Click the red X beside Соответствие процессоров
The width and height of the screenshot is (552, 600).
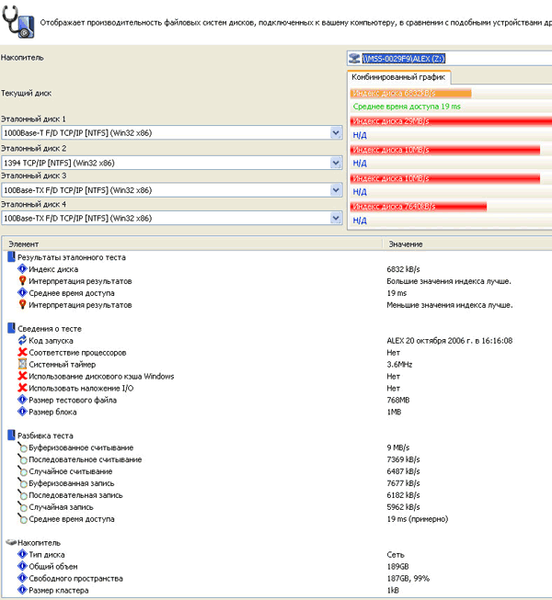pos(22,352)
